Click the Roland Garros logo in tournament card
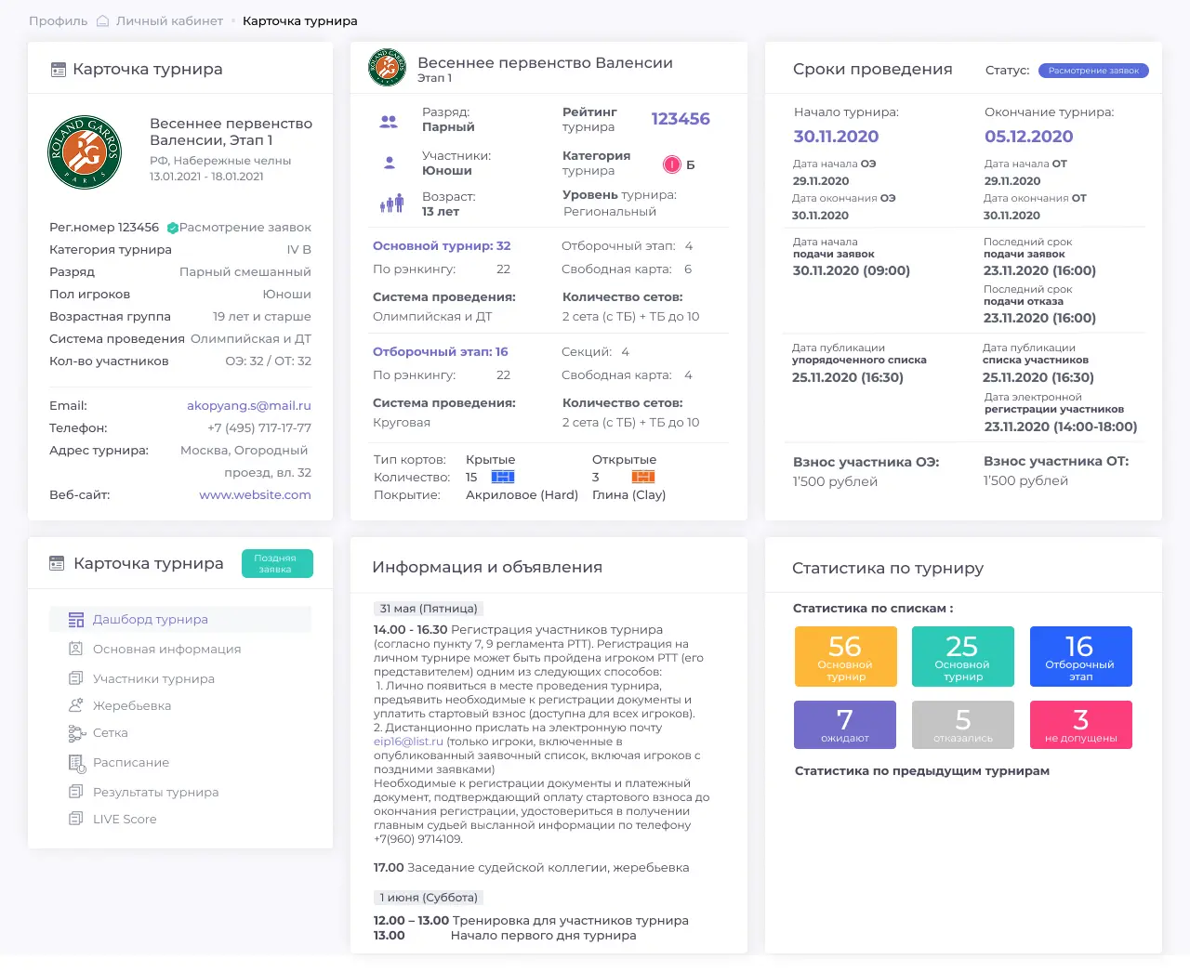Viewport: 1190px width, 972px height. [85, 152]
